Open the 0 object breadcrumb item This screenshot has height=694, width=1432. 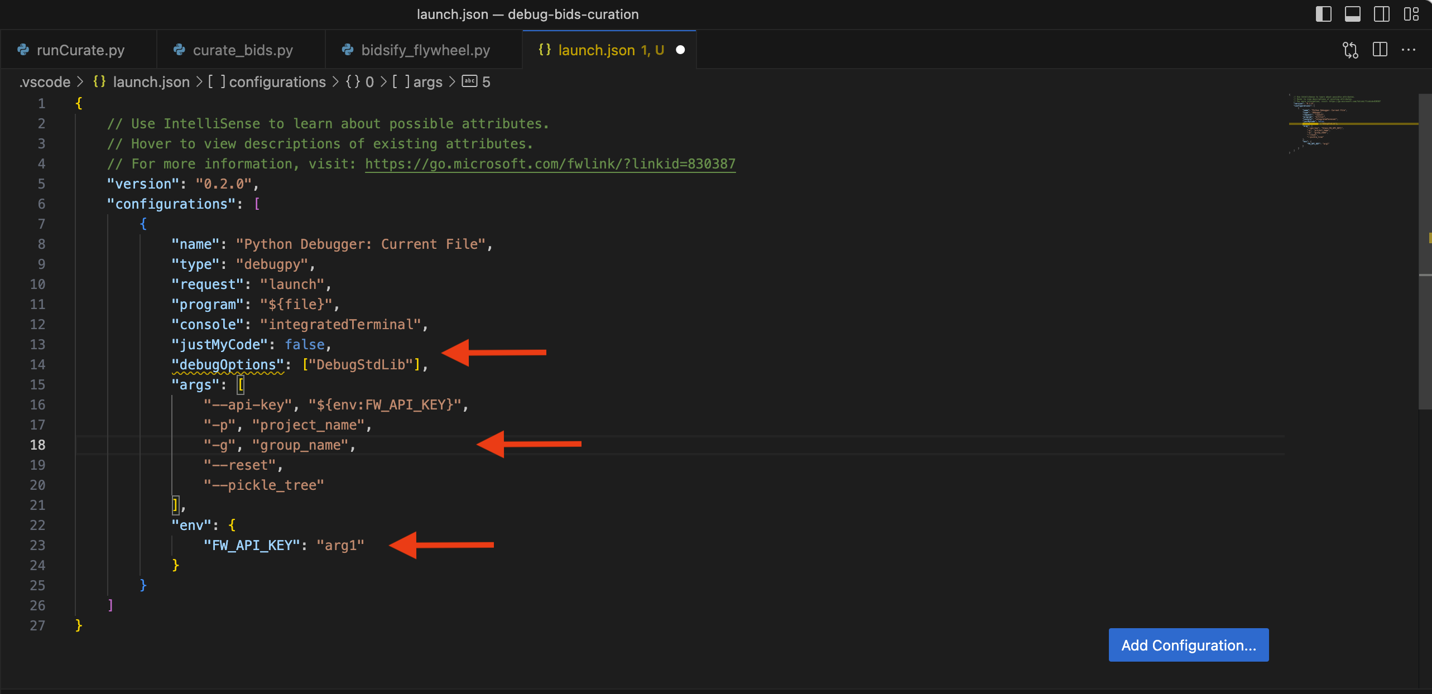click(359, 82)
